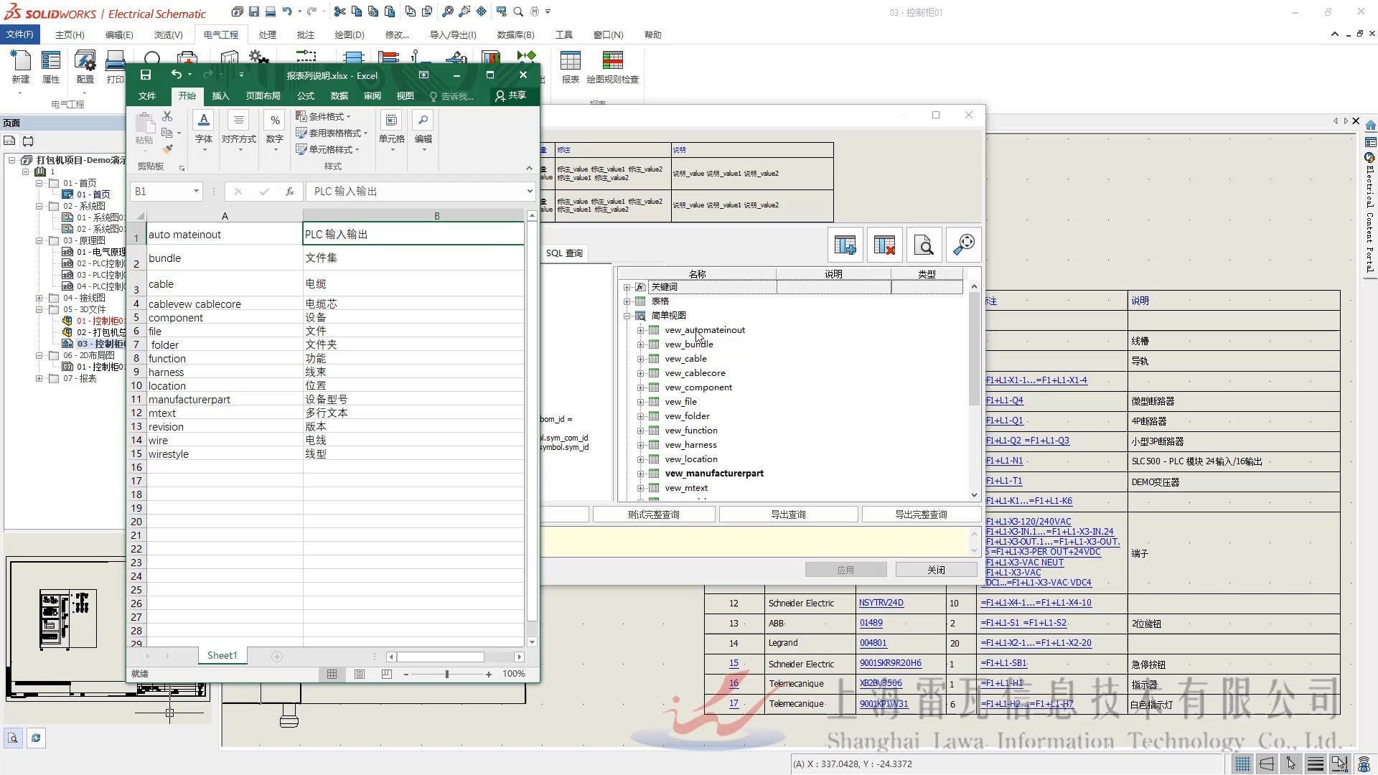Expand the 关键词 keywords node

point(627,287)
